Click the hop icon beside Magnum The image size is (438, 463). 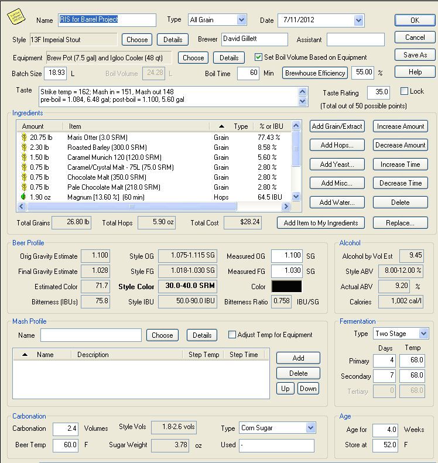(24, 197)
